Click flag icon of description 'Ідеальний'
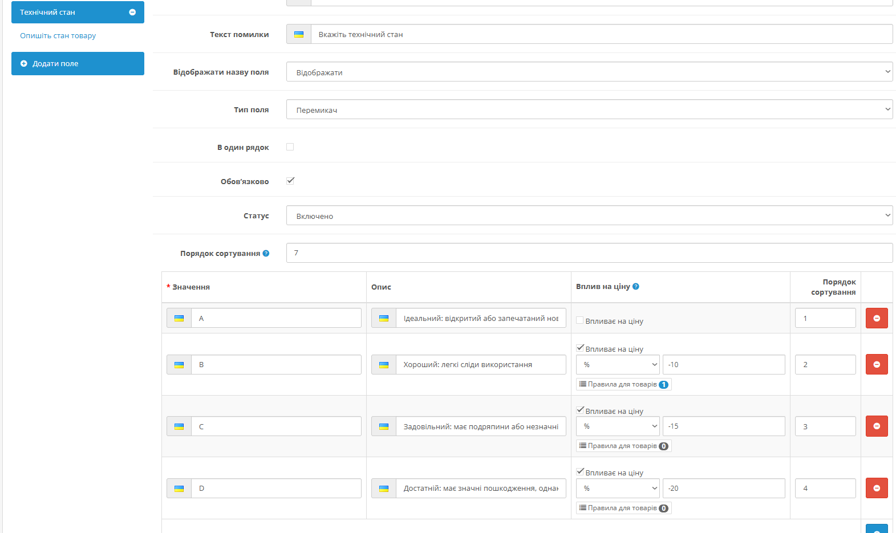The image size is (896, 533). click(x=384, y=318)
